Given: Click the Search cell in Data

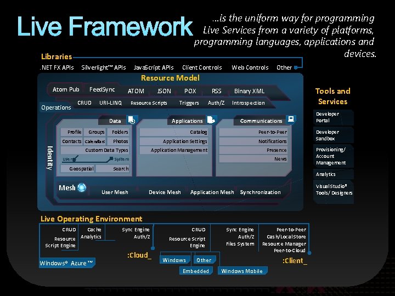Looking at the screenshot, I should pos(112,169).
